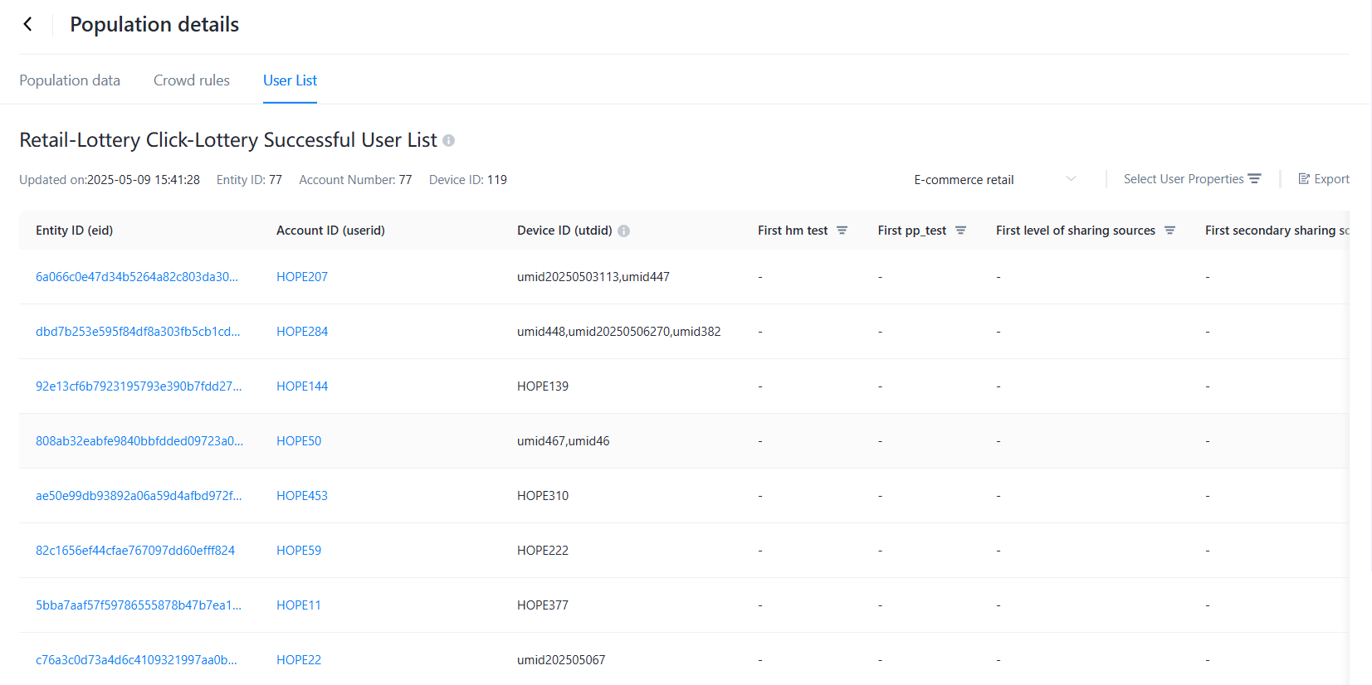
Task: Open account HOPE207 link
Action: click(x=302, y=277)
